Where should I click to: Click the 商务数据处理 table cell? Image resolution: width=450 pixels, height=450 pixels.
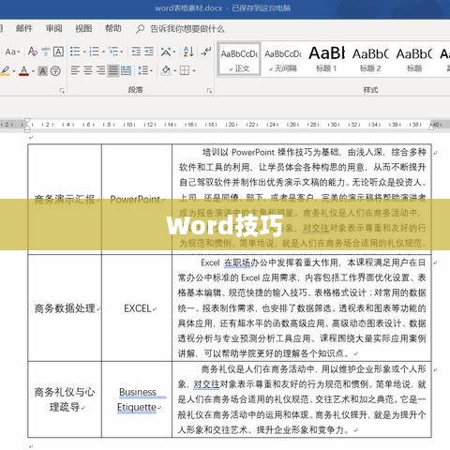65,308
